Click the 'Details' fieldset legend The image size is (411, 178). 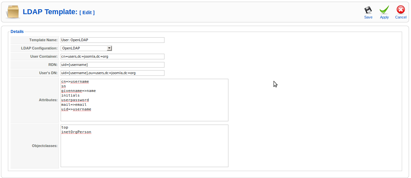point(17,32)
